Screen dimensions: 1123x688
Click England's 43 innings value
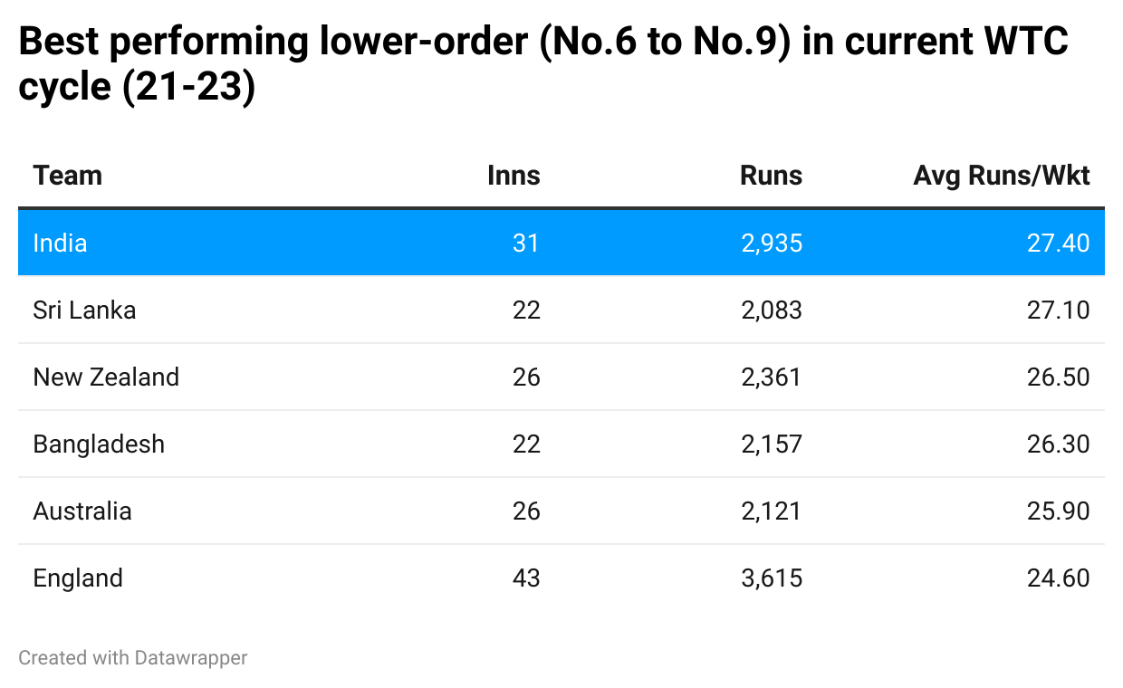[526, 578]
